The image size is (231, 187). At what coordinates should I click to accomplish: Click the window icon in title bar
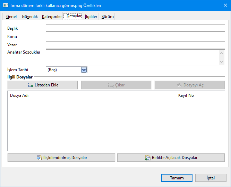(5, 6)
